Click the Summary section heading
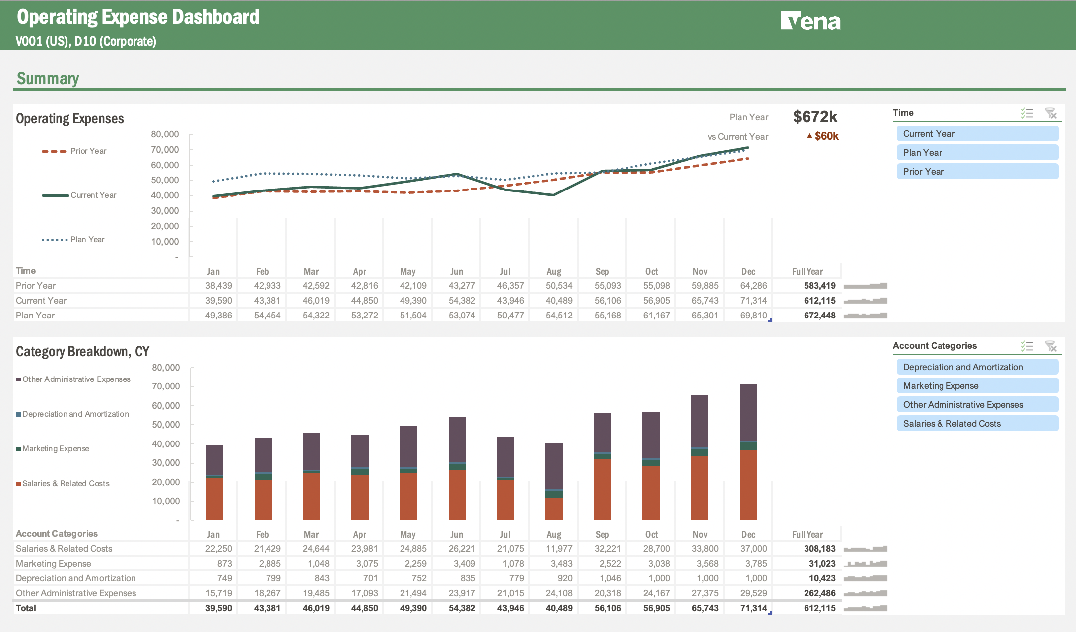 (48, 78)
